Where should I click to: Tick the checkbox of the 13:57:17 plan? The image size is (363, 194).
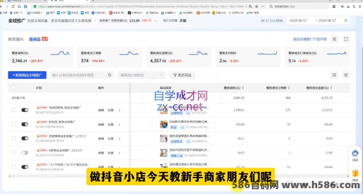(x=14, y=138)
